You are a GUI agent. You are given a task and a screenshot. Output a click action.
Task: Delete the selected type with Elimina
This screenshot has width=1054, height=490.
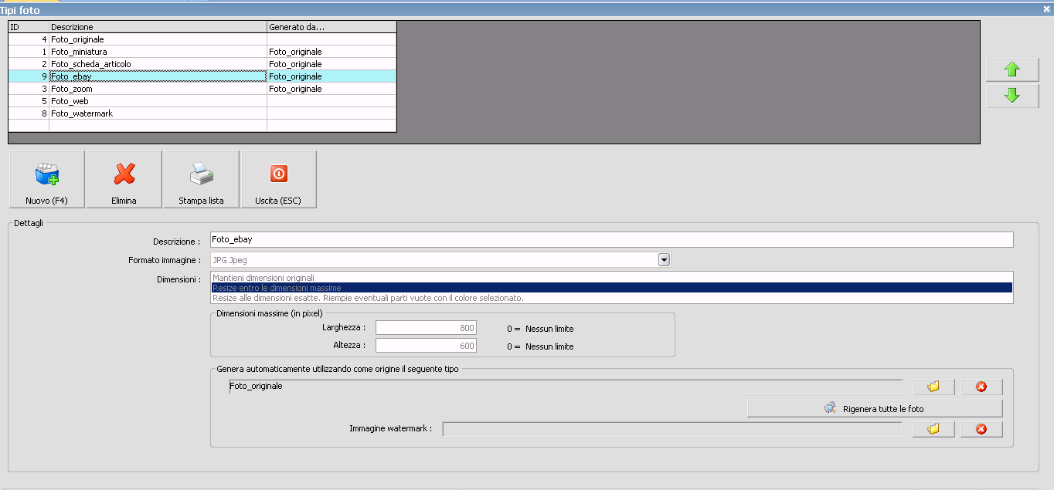coord(124,180)
